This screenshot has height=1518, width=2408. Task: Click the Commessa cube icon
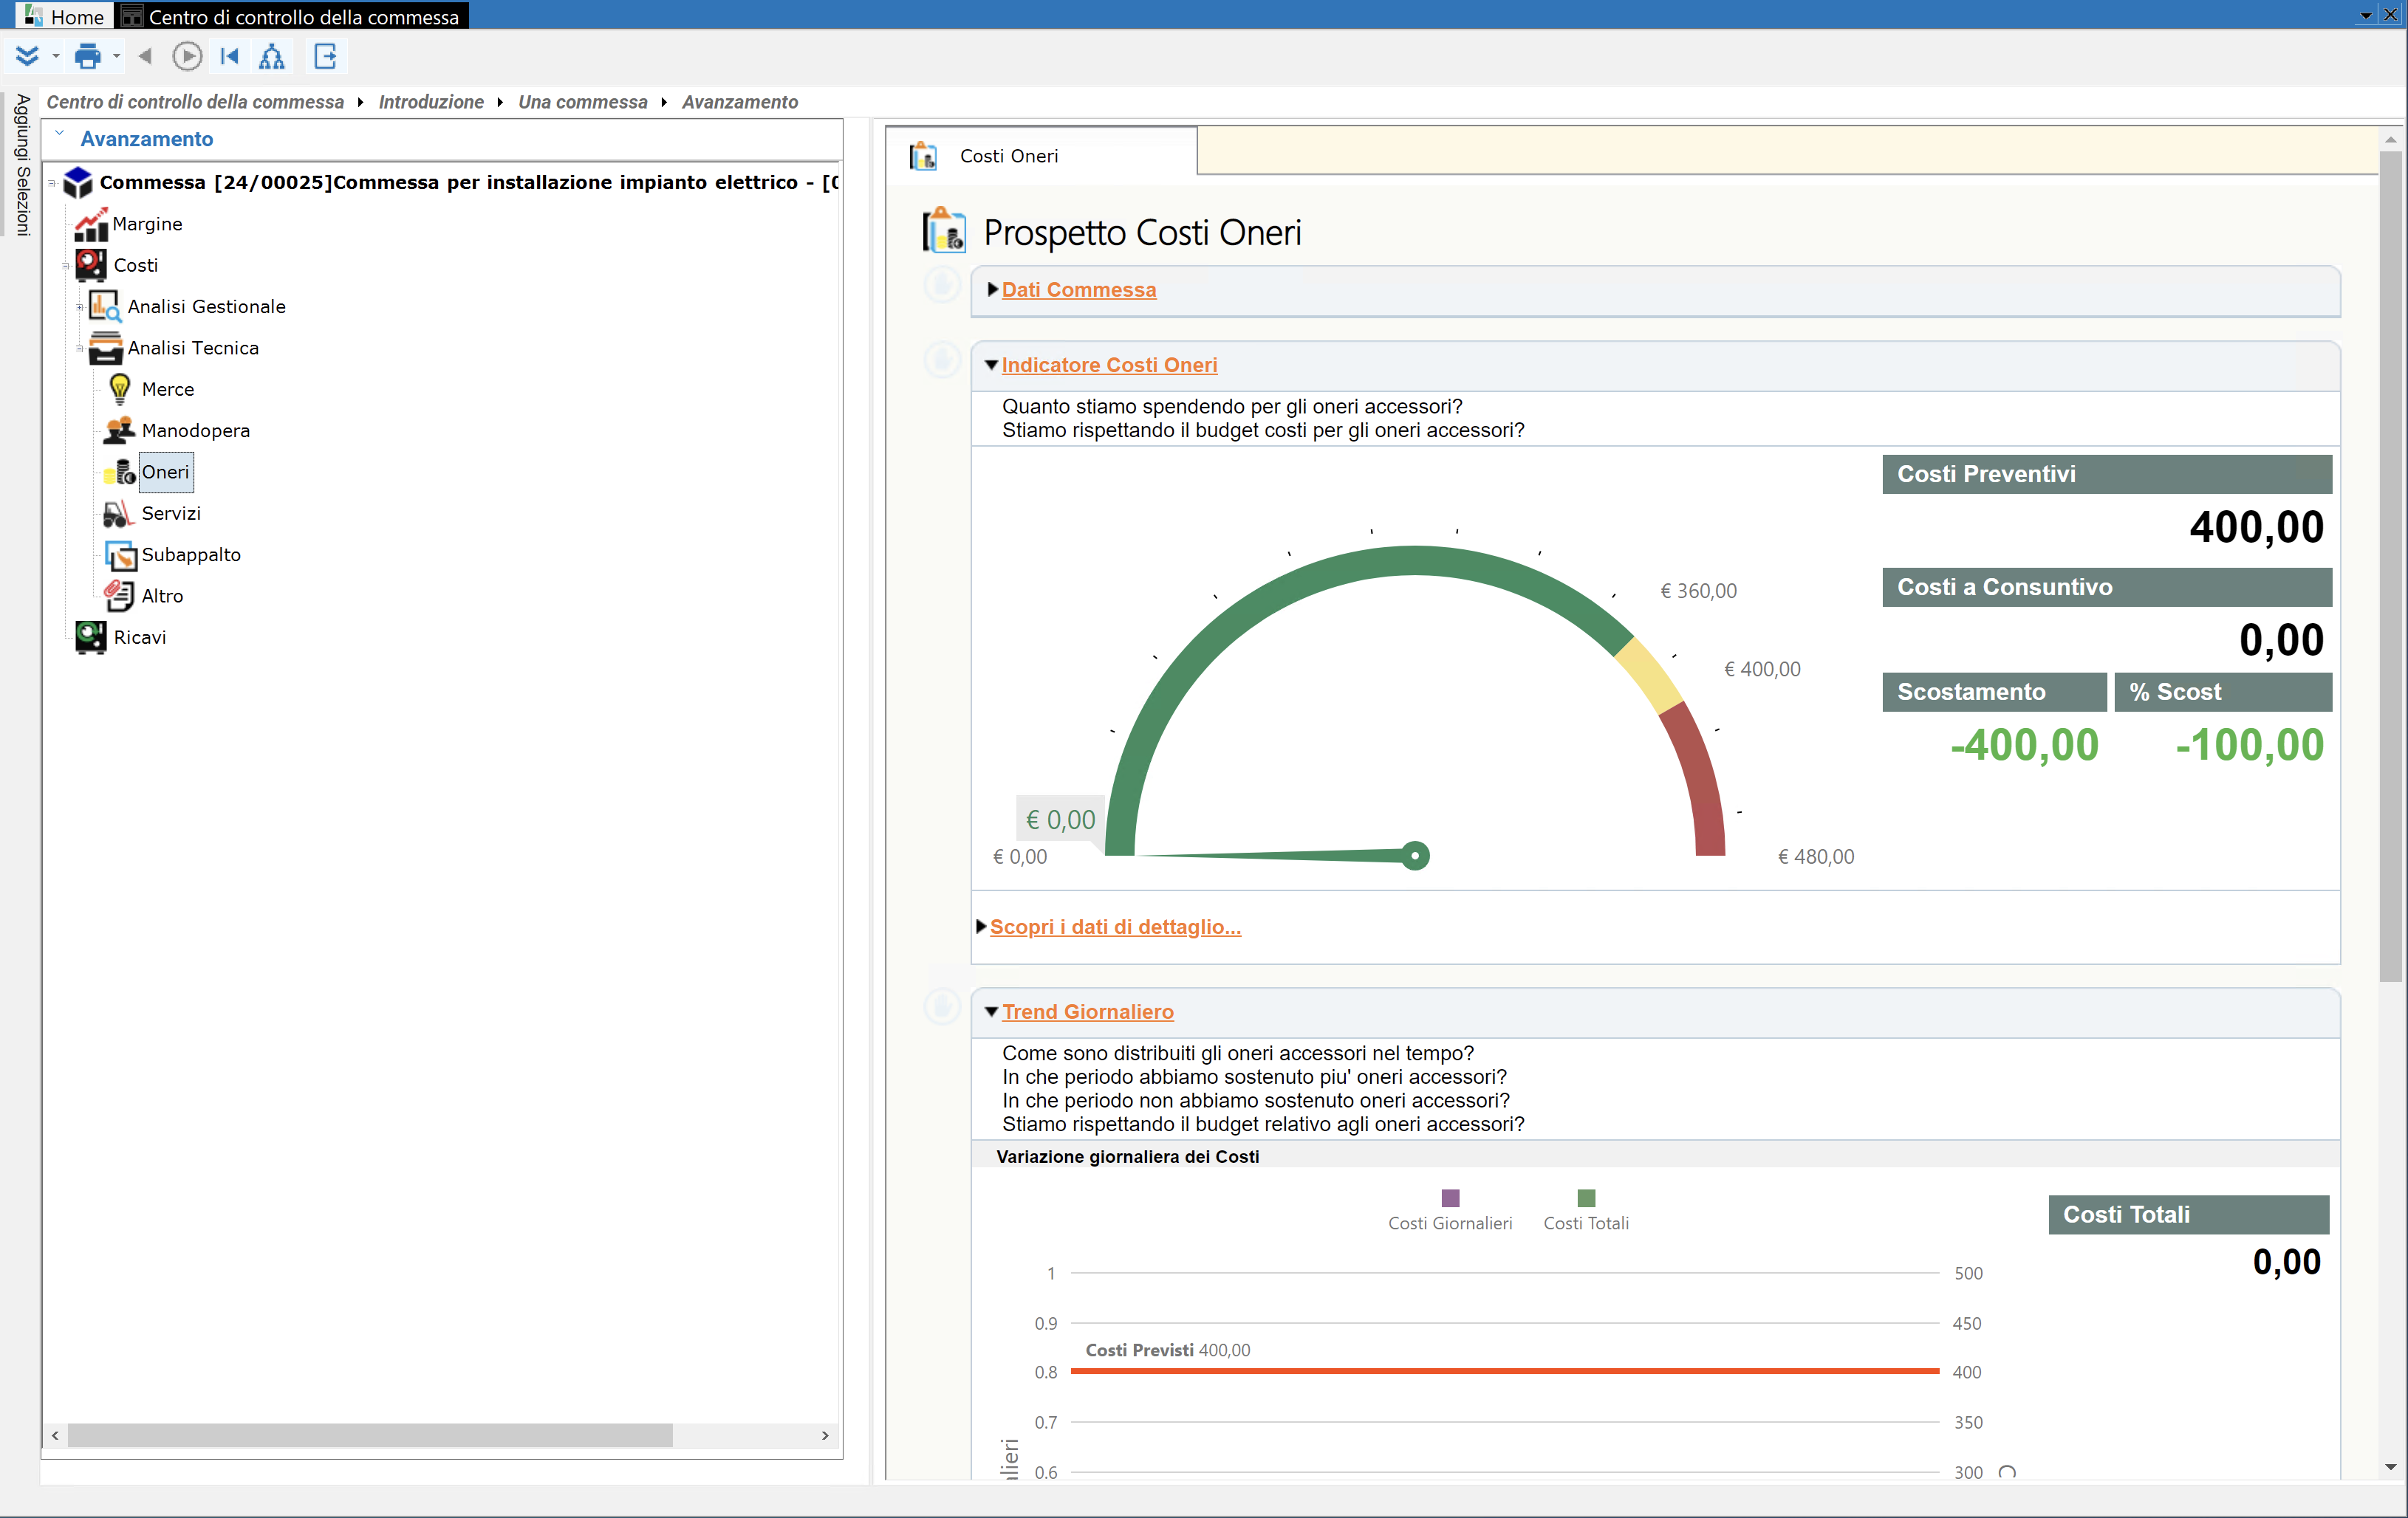tap(78, 183)
